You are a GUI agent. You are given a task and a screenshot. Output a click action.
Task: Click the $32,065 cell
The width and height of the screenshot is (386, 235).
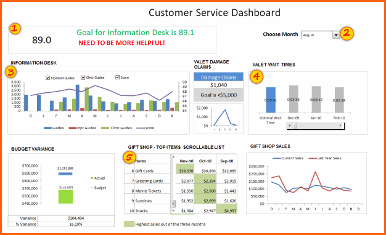pos(227,169)
